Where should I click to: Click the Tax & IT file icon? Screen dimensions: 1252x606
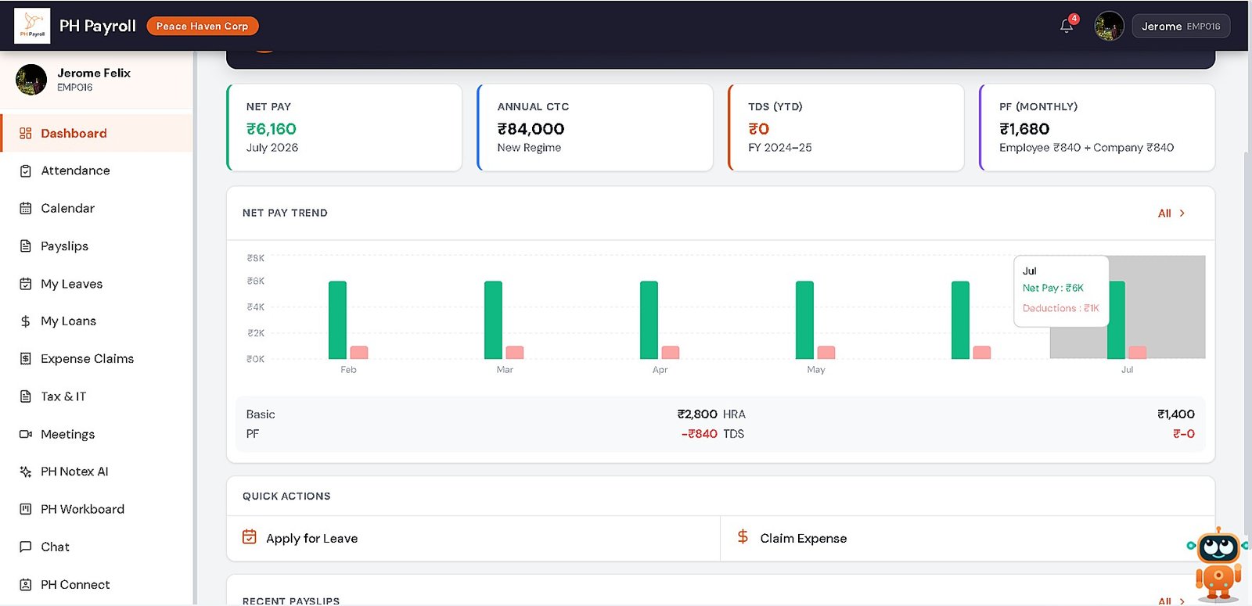[x=26, y=396]
